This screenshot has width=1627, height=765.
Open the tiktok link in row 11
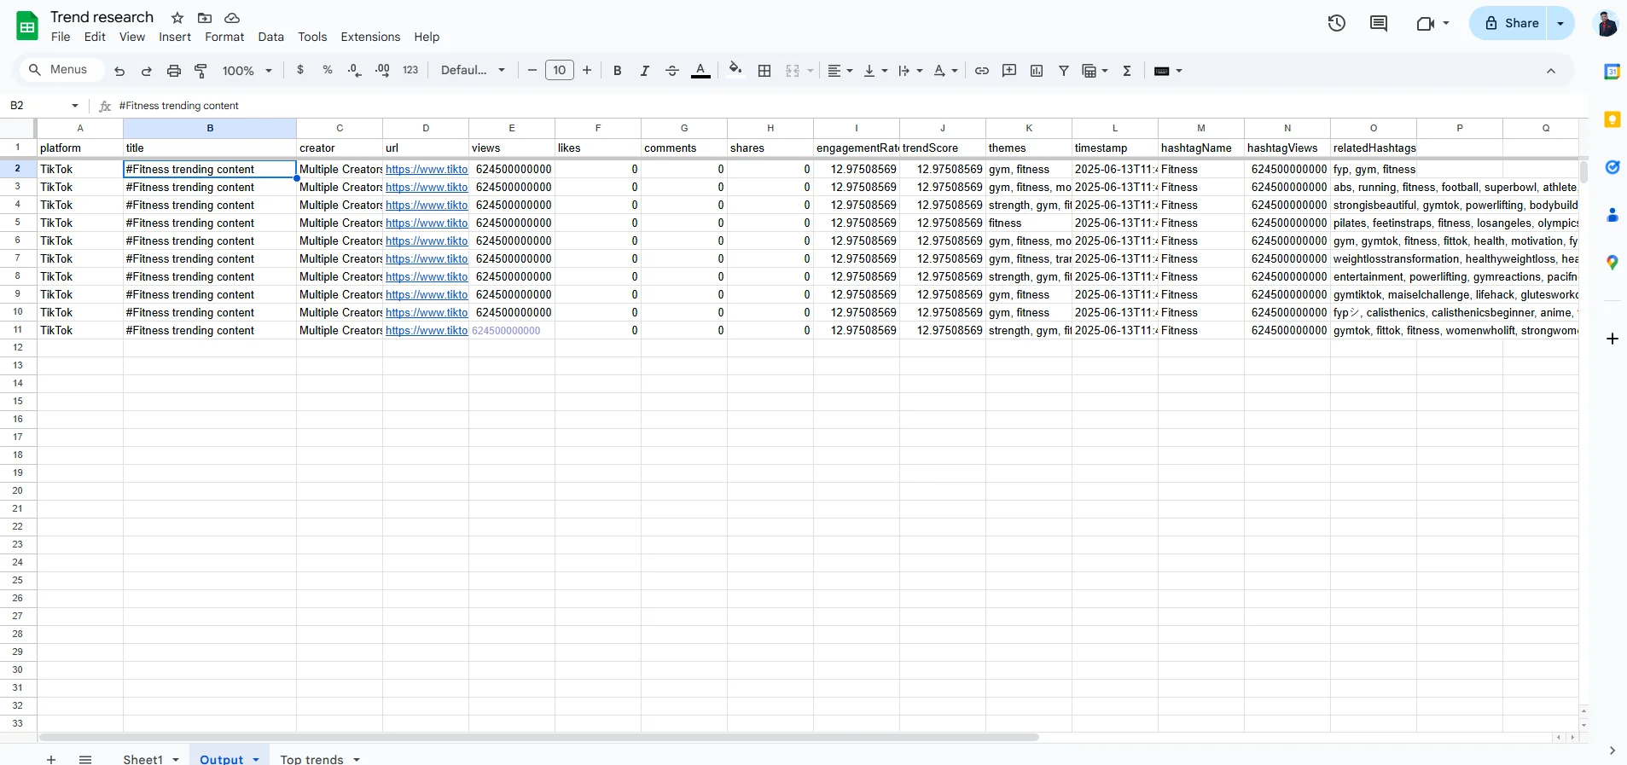pos(427,331)
